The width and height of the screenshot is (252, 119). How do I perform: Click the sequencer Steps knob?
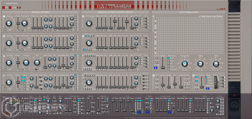[x=200, y=64]
